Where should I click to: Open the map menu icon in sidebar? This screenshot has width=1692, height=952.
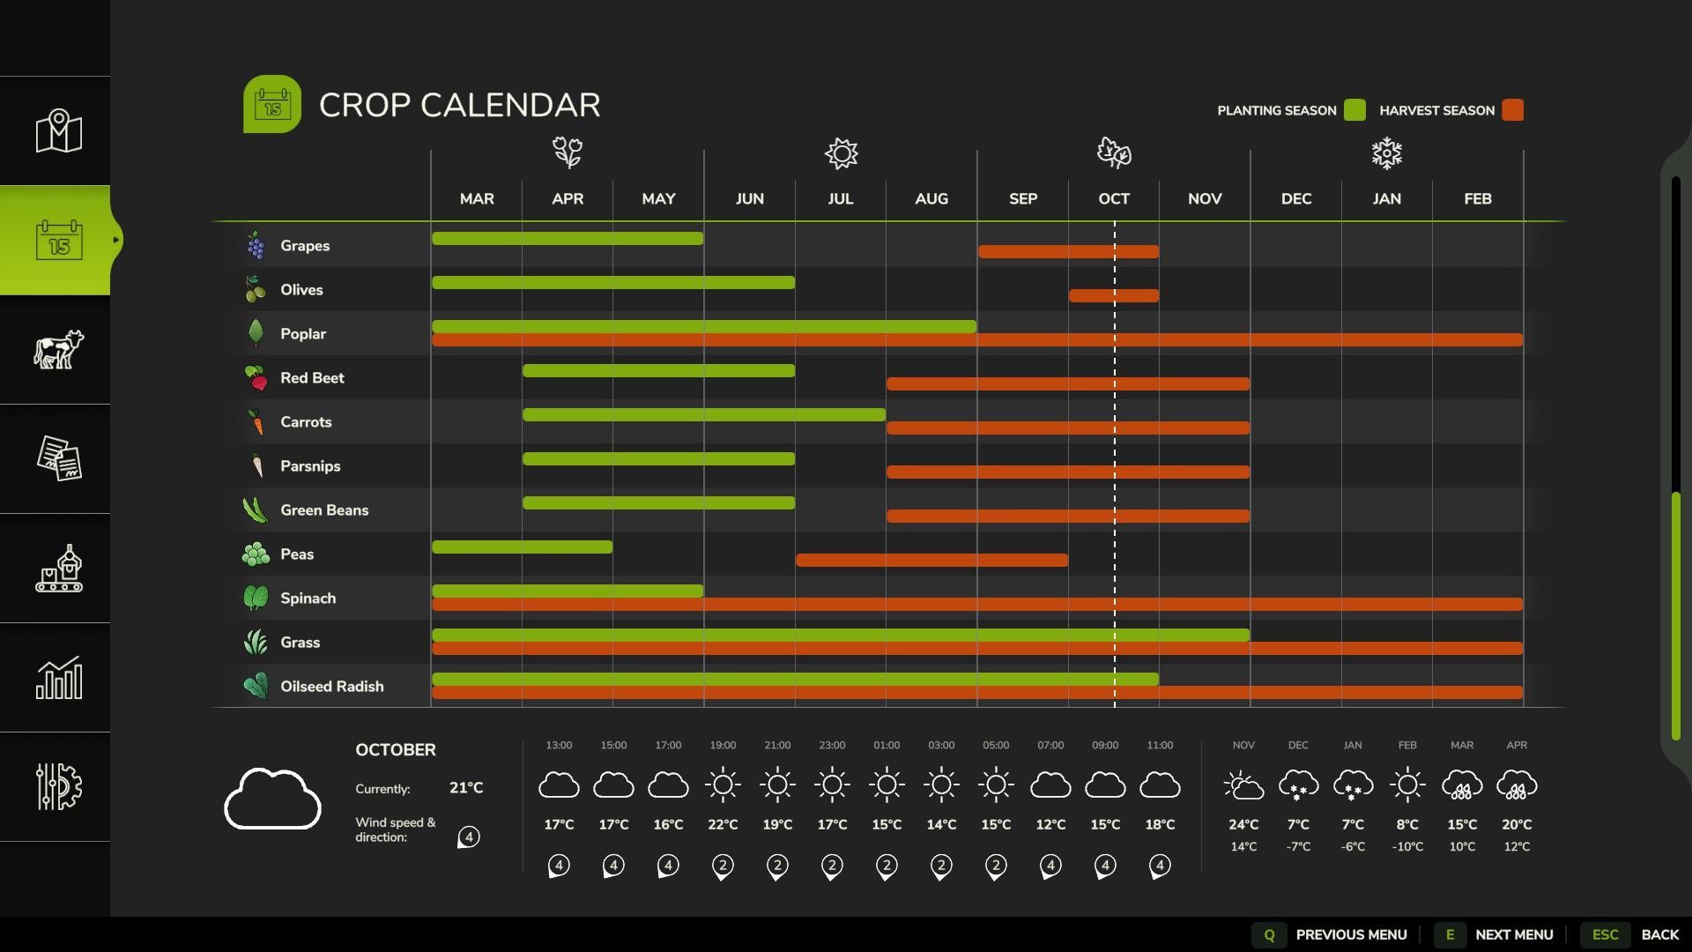[x=58, y=131]
